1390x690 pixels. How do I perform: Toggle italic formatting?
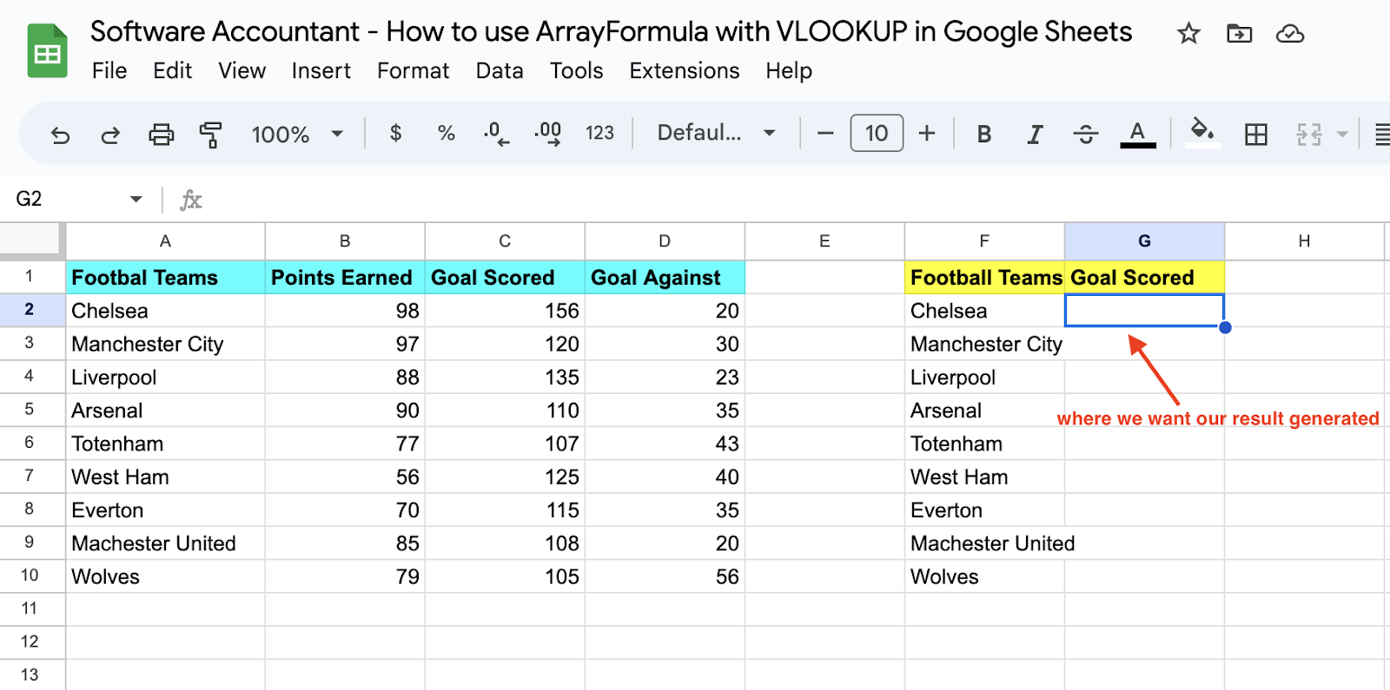pos(1034,134)
